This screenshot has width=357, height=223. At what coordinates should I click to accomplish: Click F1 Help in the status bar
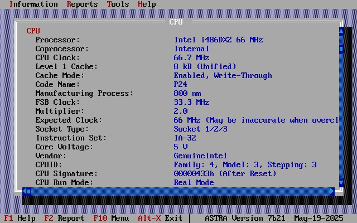click(x=20, y=218)
